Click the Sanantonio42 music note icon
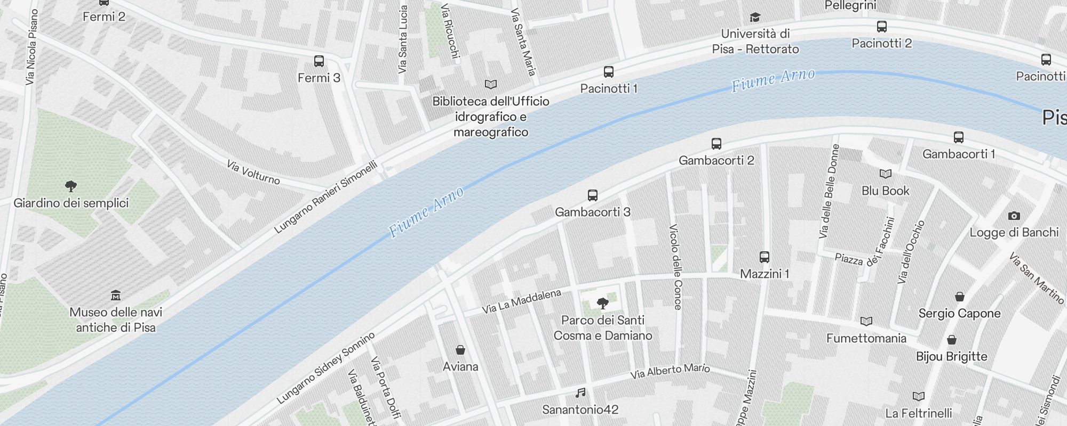This screenshot has height=426, width=1067. point(580,393)
